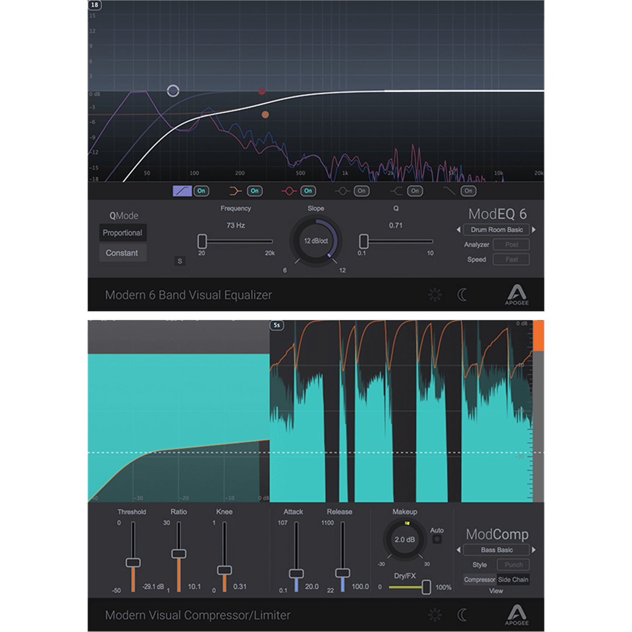The image size is (632, 632).
Task: Select the fourth gray bell band icon
Action: 342,191
